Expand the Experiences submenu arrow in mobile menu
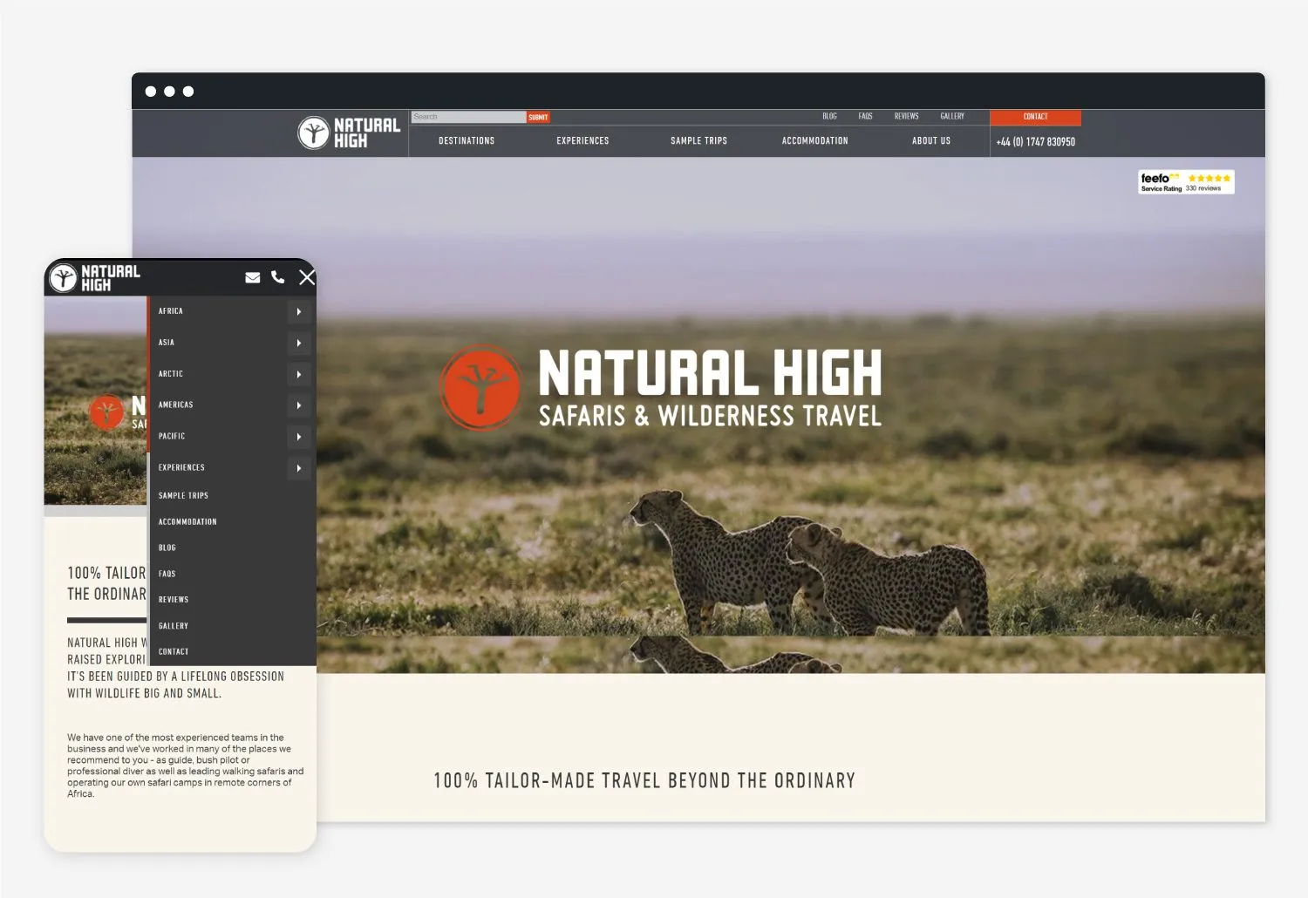 298,468
